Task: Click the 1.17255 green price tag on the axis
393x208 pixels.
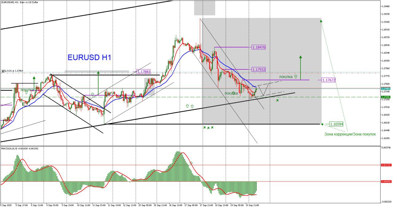Action: tap(386, 97)
